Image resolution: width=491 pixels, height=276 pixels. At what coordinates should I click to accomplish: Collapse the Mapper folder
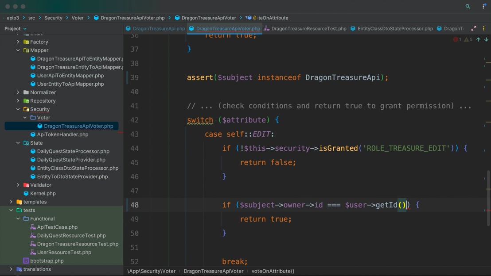tap(18, 50)
